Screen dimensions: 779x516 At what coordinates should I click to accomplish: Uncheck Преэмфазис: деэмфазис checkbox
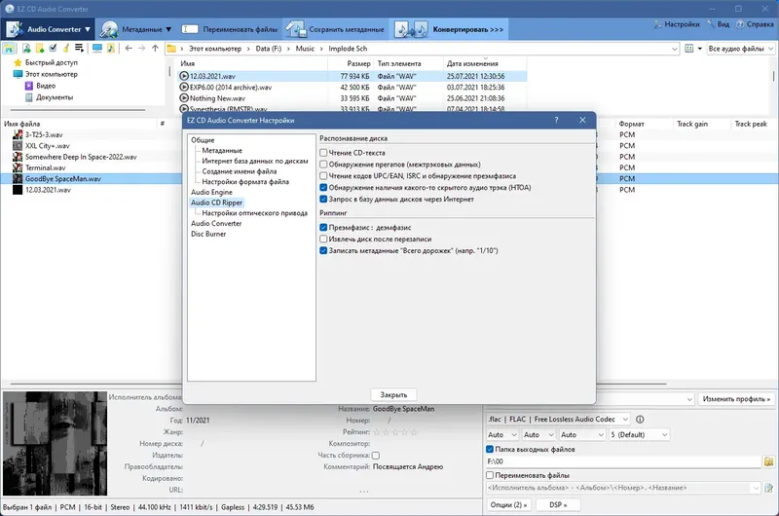coord(323,228)
